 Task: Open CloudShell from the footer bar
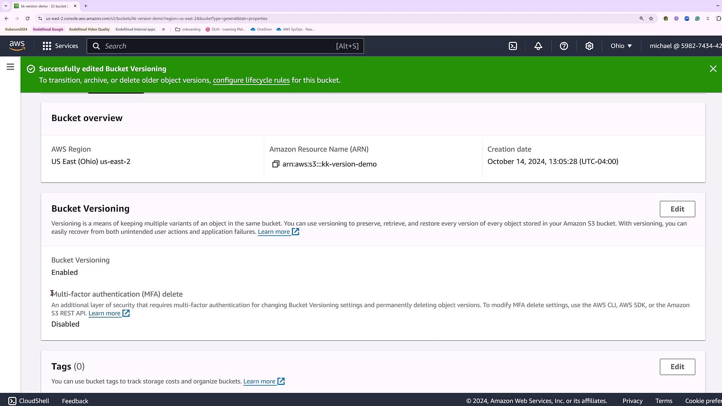coord(29,401)
